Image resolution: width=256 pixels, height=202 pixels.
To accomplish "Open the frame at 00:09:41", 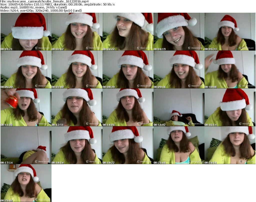I will 179,69.
